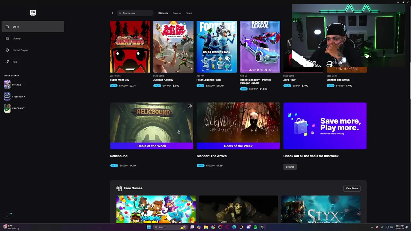Open the downloads icon at sidebar bottom
The height and width of the screenshot is (231, 411).
[x=7, y=216]
